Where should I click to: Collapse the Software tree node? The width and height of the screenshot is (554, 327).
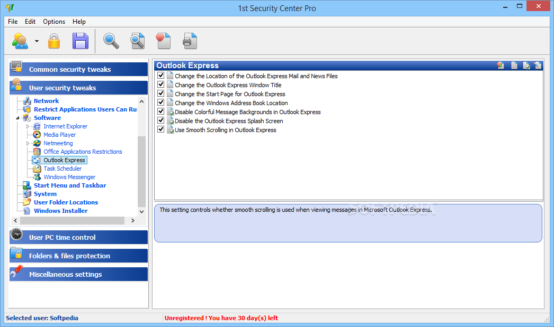click(17, 118)
